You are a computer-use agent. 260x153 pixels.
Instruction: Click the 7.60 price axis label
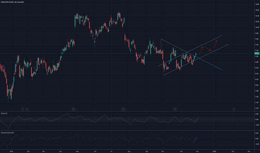point(257,97)
